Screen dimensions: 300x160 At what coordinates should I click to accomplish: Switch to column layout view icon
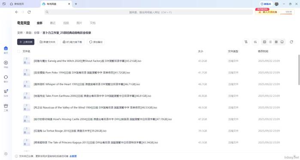[264, 42]
